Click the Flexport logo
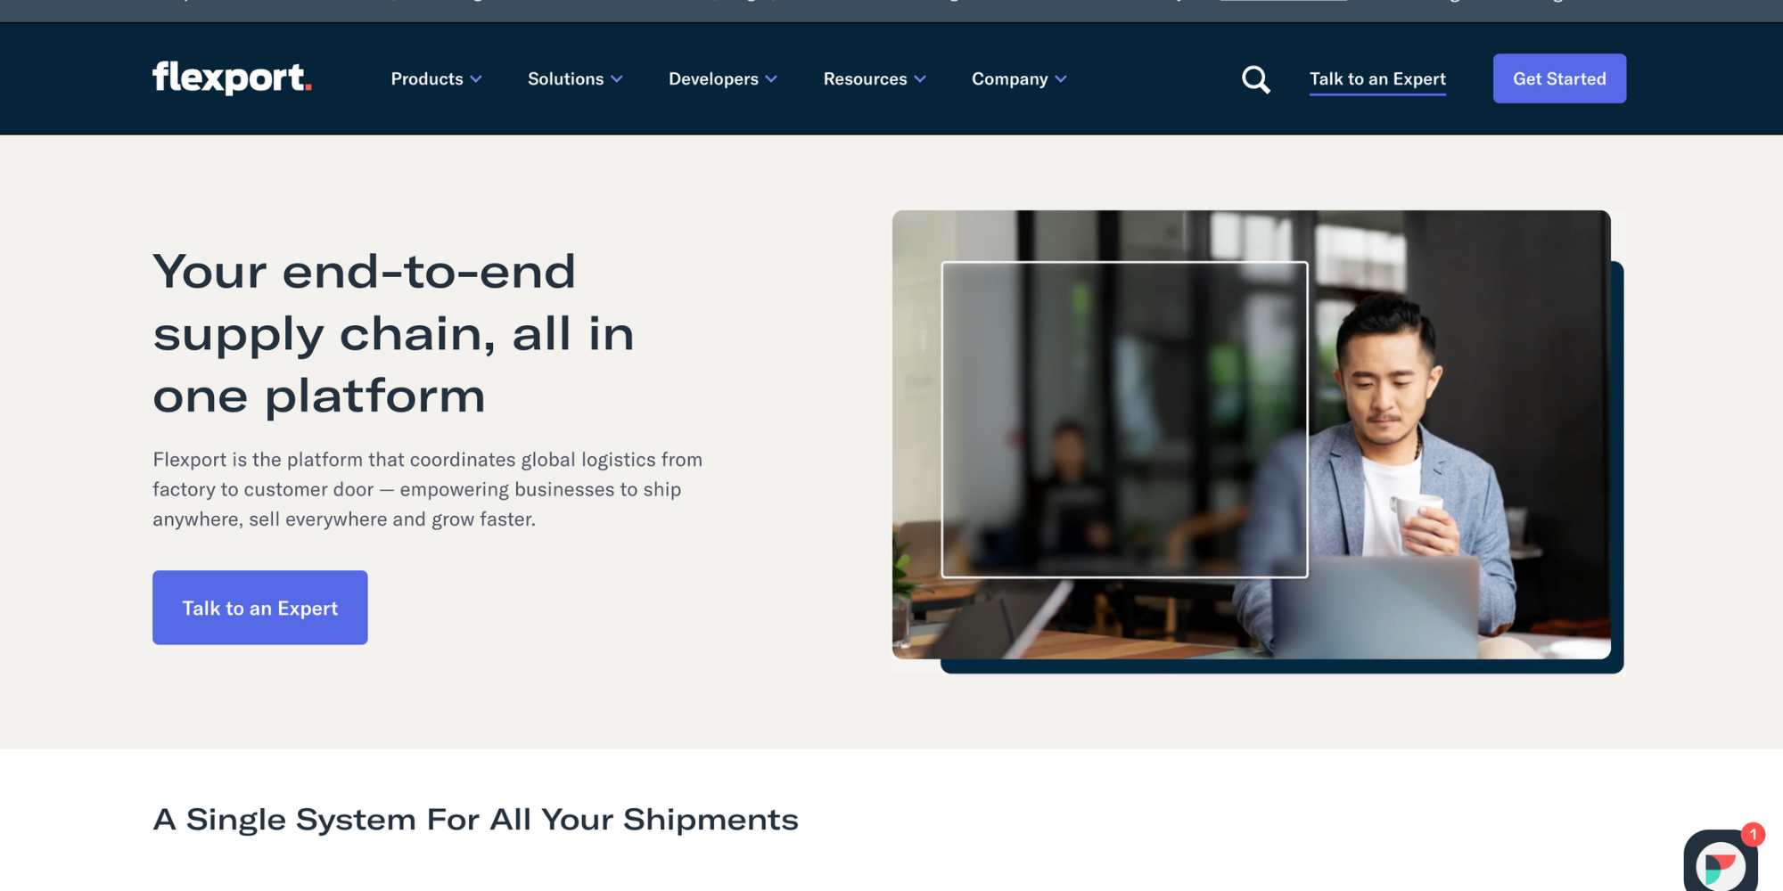This screenshot has width=1783, height=891. point(232,78)
